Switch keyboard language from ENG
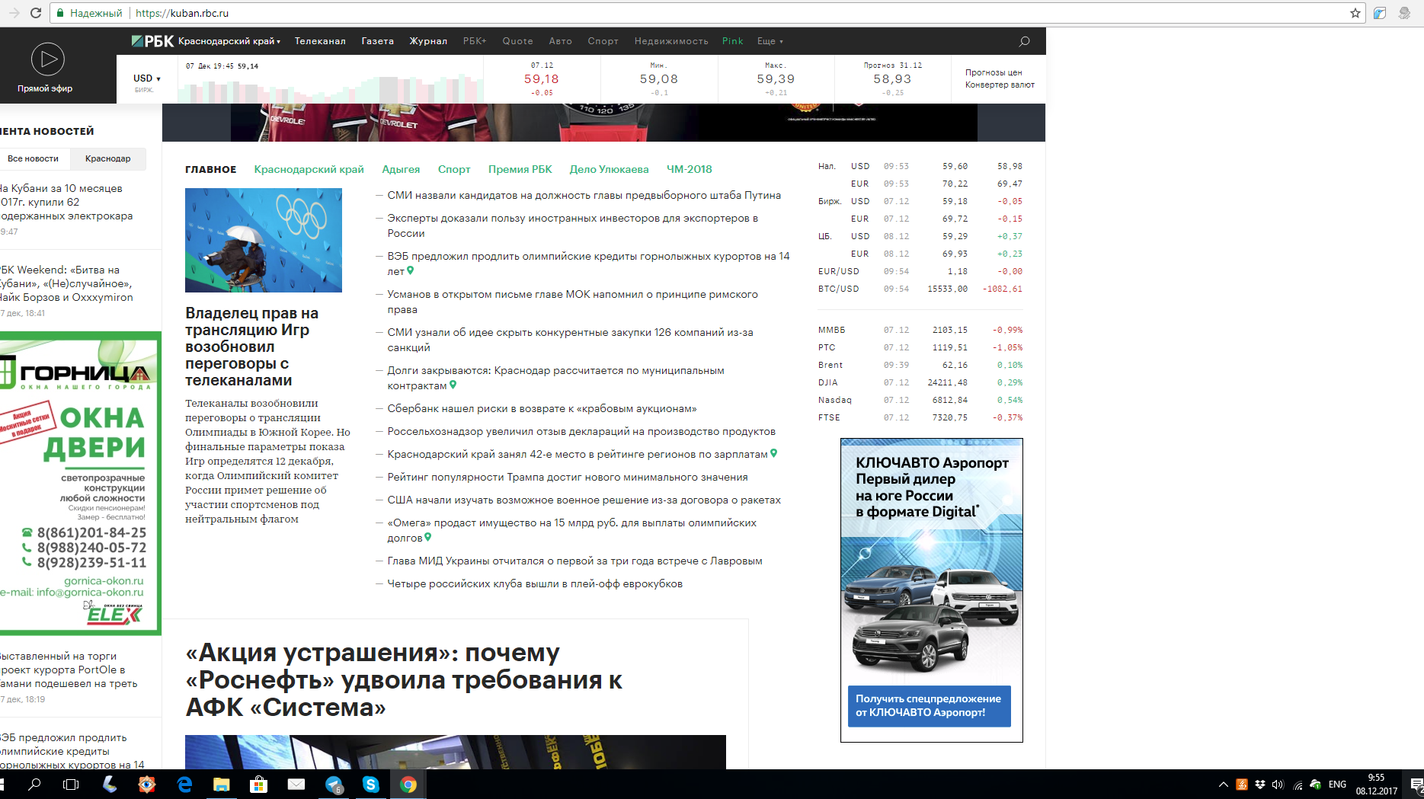Image resolution: width=1424 pixels, height=799 pixels. pos(1337,785)
